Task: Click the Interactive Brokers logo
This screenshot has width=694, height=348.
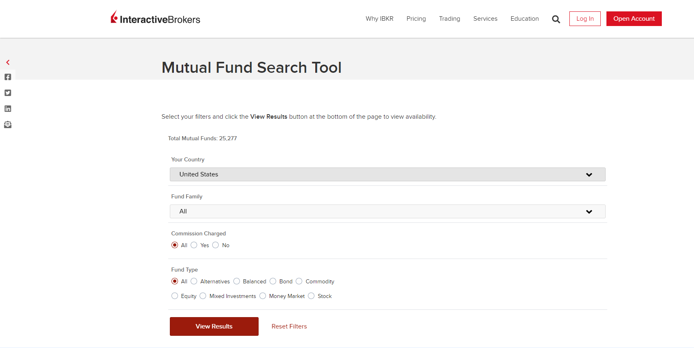Action: click(x=155, y=18)
